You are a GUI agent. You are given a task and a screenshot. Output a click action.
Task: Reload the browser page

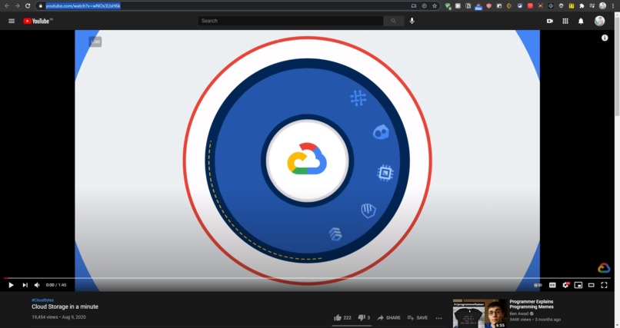28,6
